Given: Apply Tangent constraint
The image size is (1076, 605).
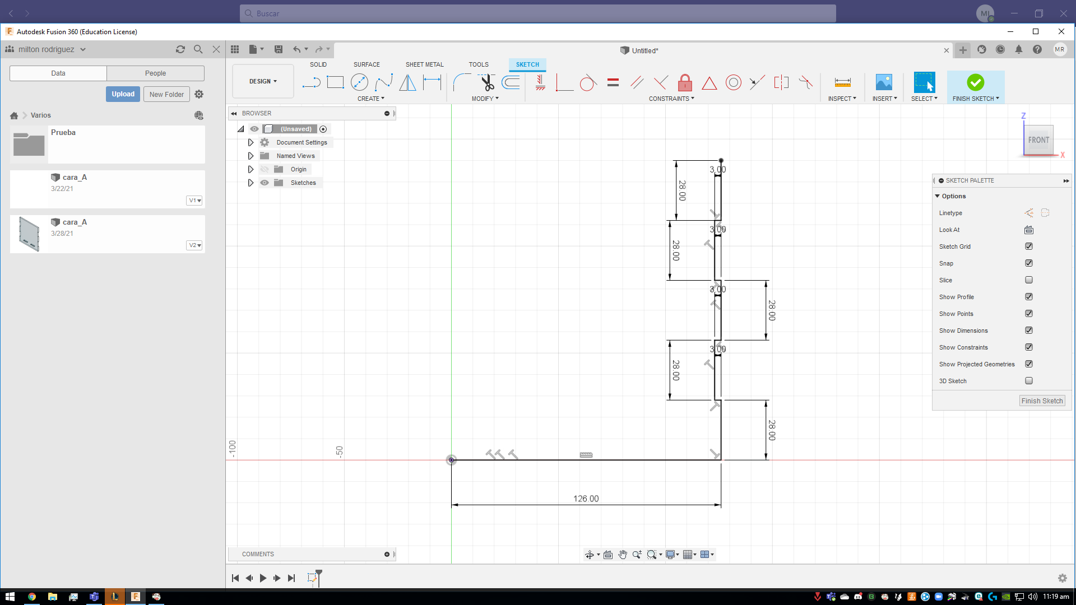Looking at the screenshot, I should (x=588, y=83).
